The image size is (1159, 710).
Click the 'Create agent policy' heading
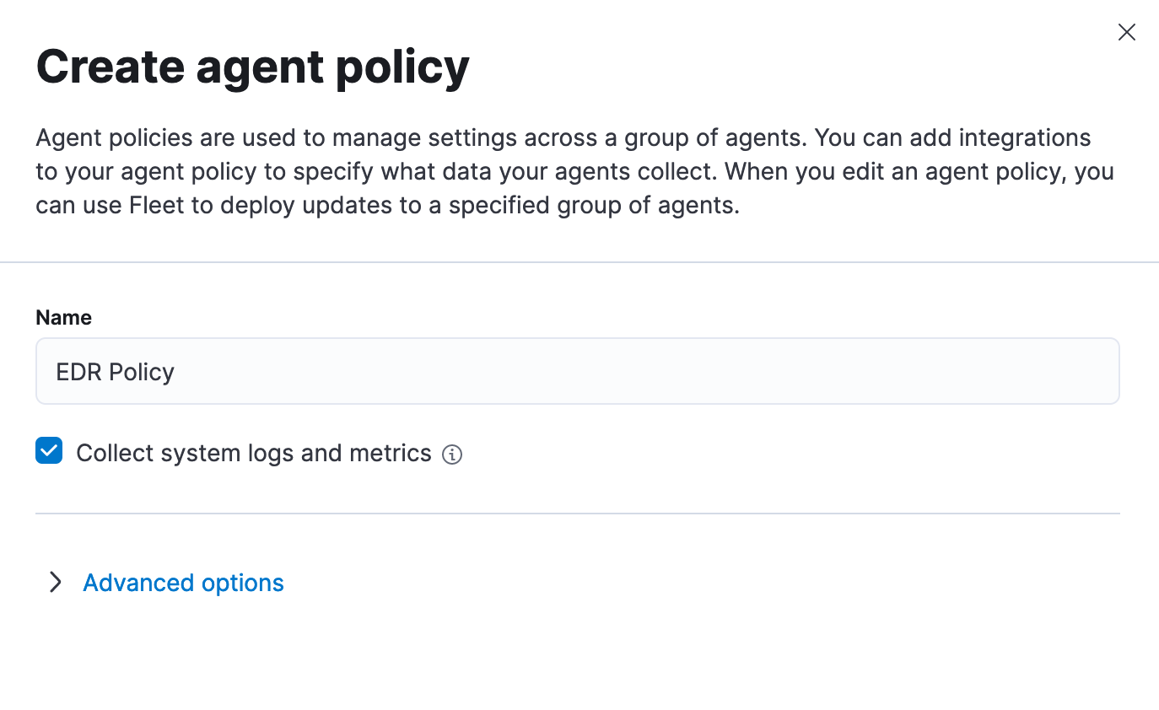coord(252,67)
